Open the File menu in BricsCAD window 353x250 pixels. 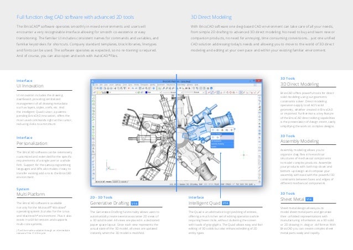[x=97, y=85]
